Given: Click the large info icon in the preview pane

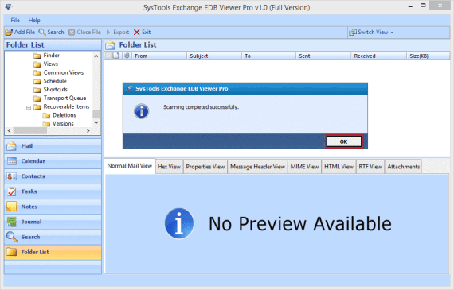Looking at the screenshot, I should click(x=179, y=223).
